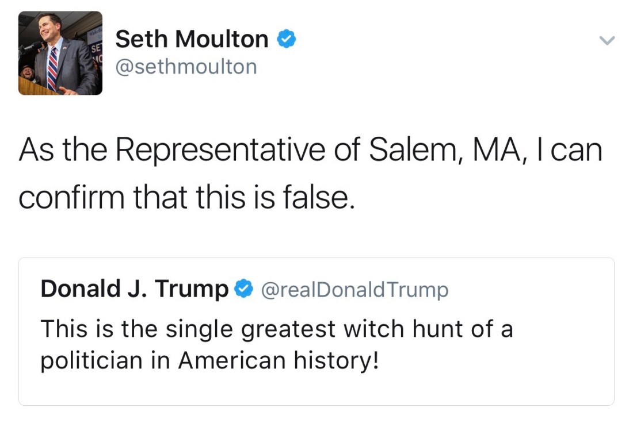This screenshot has width=633, height=423.
Task: Visit the @sethmoulton handle
Action: click(x=186, y=67)
